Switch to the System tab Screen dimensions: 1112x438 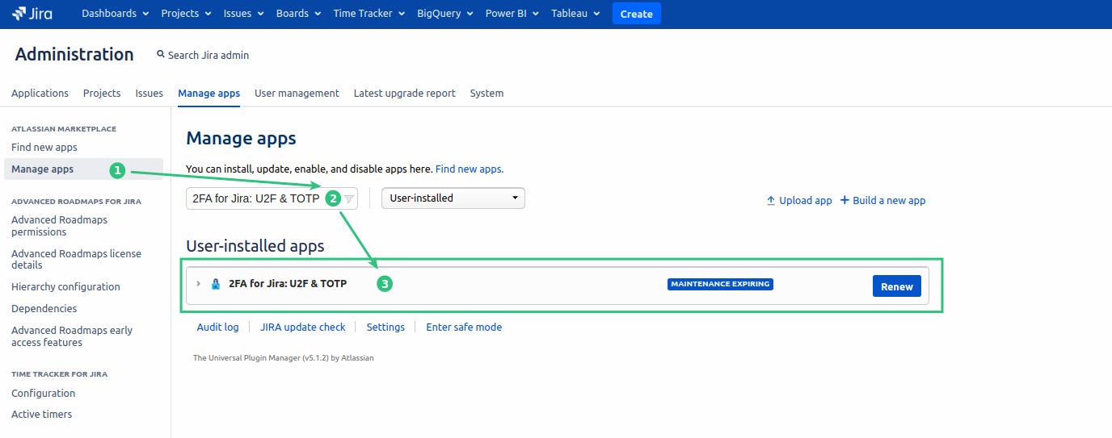pyautogui.click(x=486, y=93)
